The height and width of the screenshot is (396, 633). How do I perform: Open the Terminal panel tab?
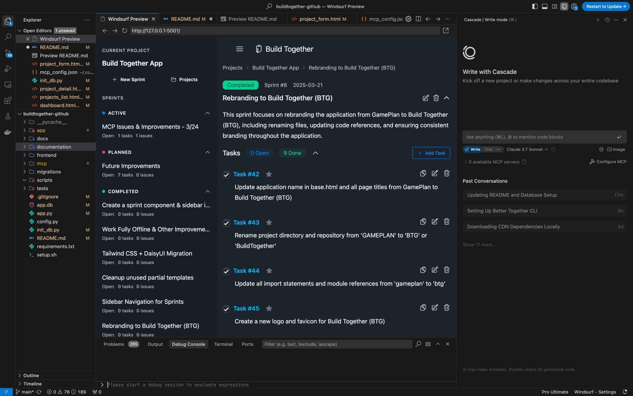[223, 344]
